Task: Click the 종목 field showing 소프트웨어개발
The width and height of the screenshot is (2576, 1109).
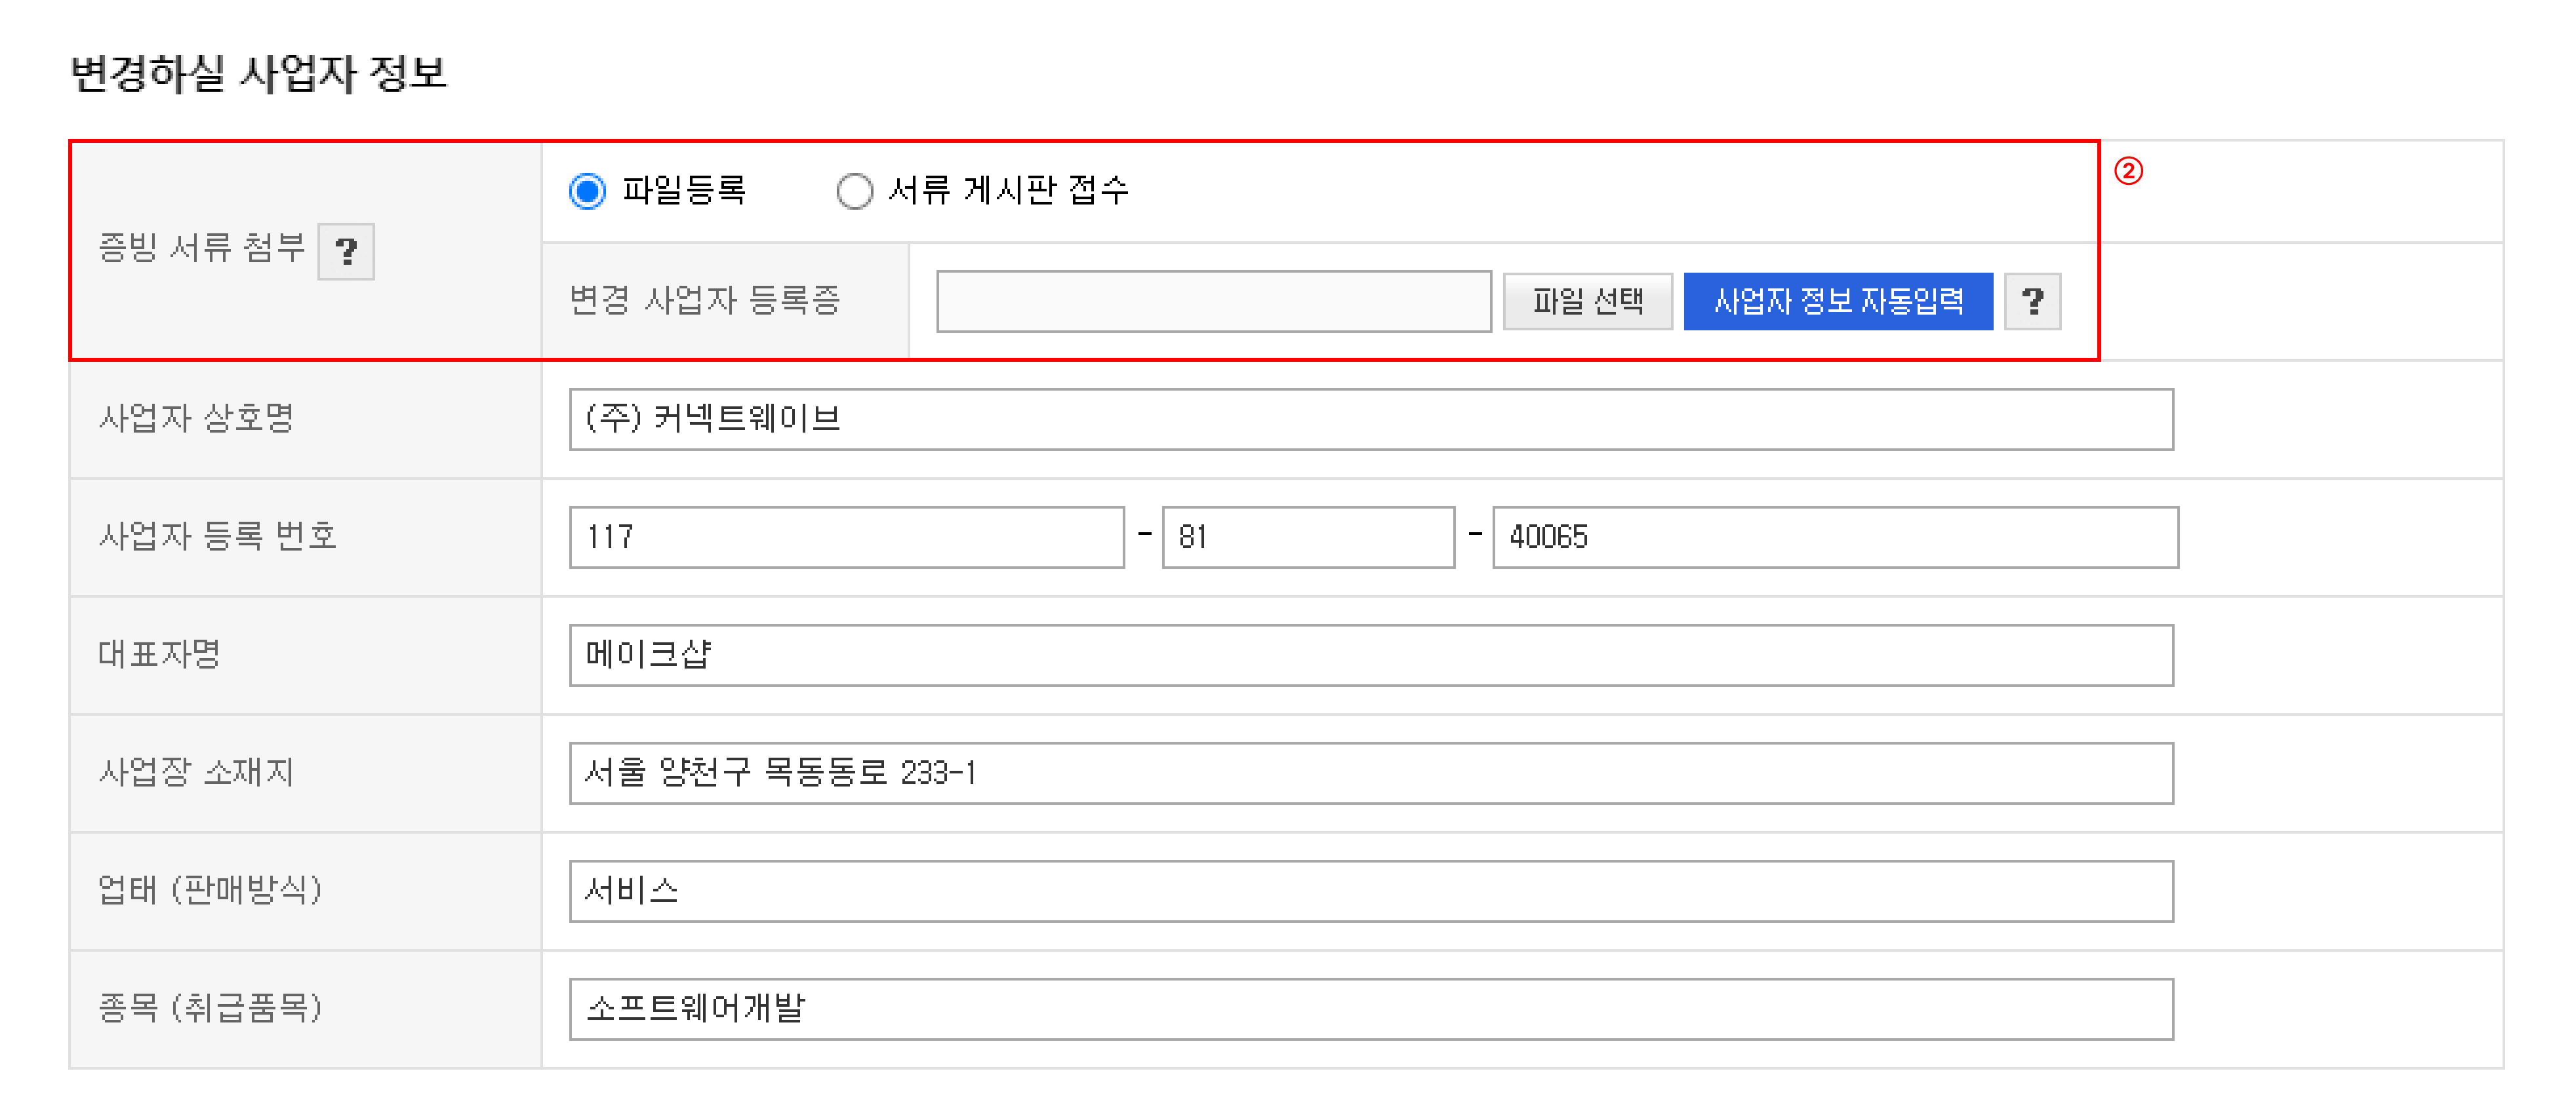Action: point(1370,1008)
